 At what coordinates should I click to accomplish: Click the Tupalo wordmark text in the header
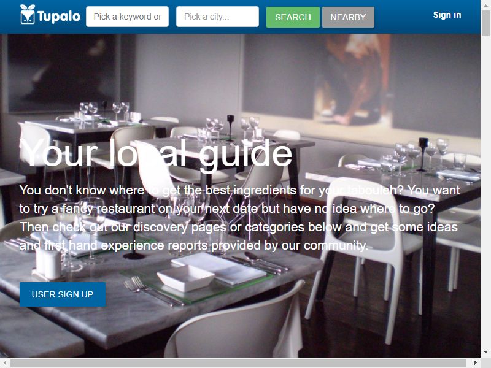point(59,17)
